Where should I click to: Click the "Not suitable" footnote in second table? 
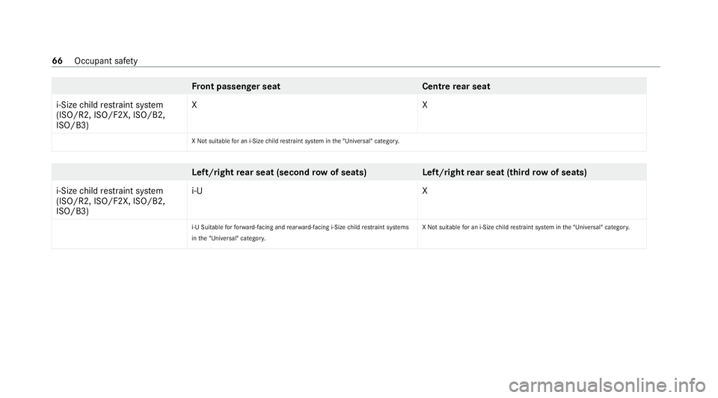tap(524, 226)
